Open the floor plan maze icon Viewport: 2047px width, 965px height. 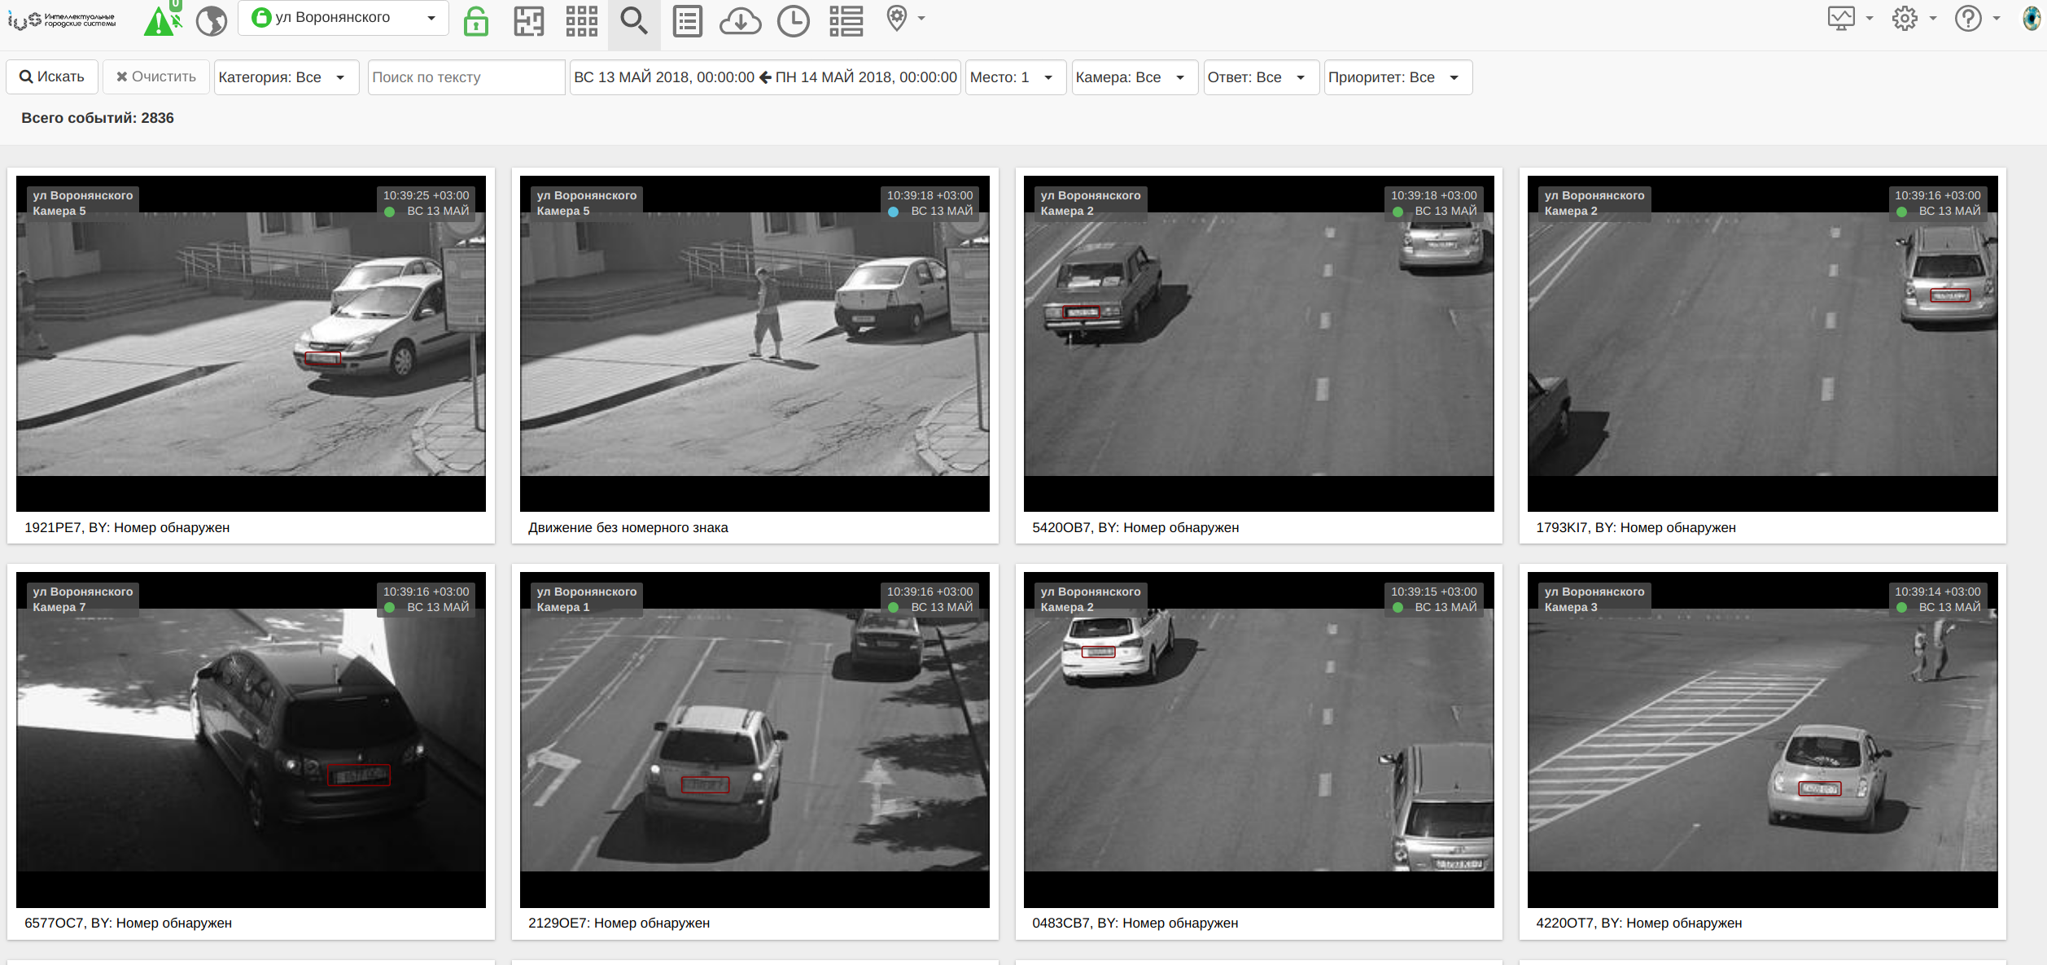point(529,20)
